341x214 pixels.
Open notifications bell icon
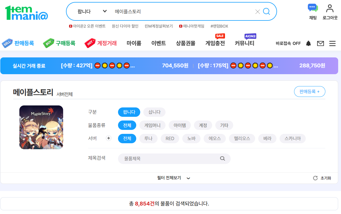tap(308, 43)
